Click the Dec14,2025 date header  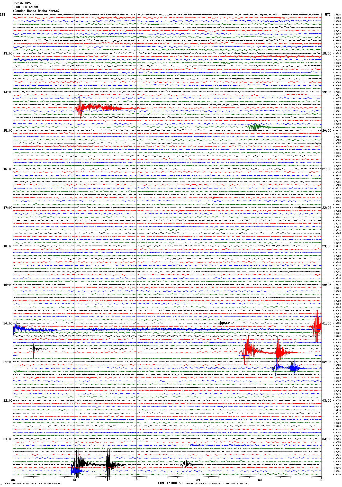22,3
